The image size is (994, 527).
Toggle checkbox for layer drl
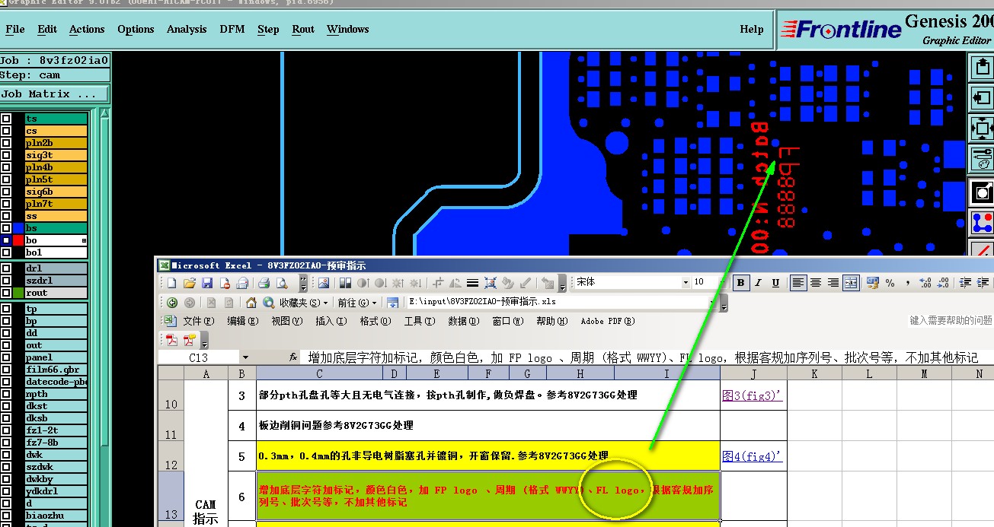point(6,268)
